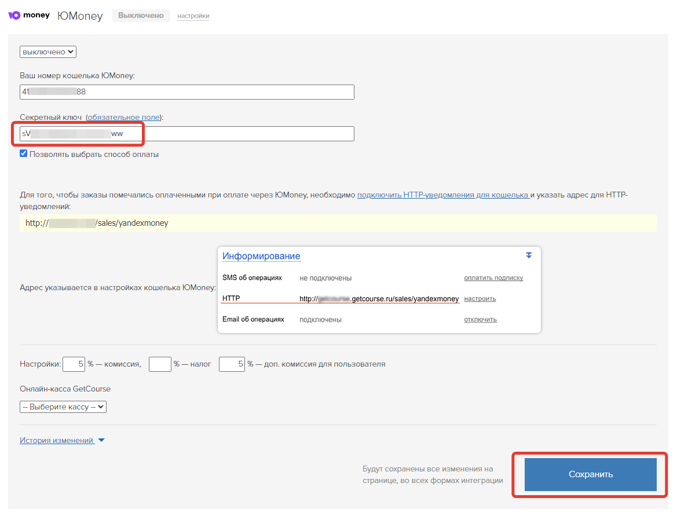Click 'SMS об операциях' row label
The height and width of the screenshot is (516, 677).
tap(252, 277)
